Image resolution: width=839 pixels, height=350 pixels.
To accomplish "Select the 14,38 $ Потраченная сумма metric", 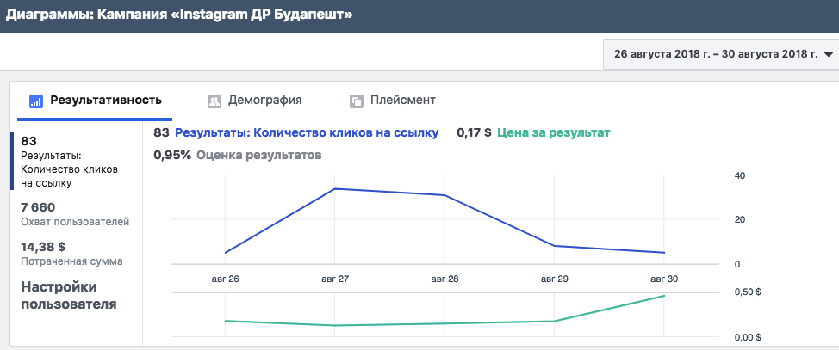I will tap(71, 254).
